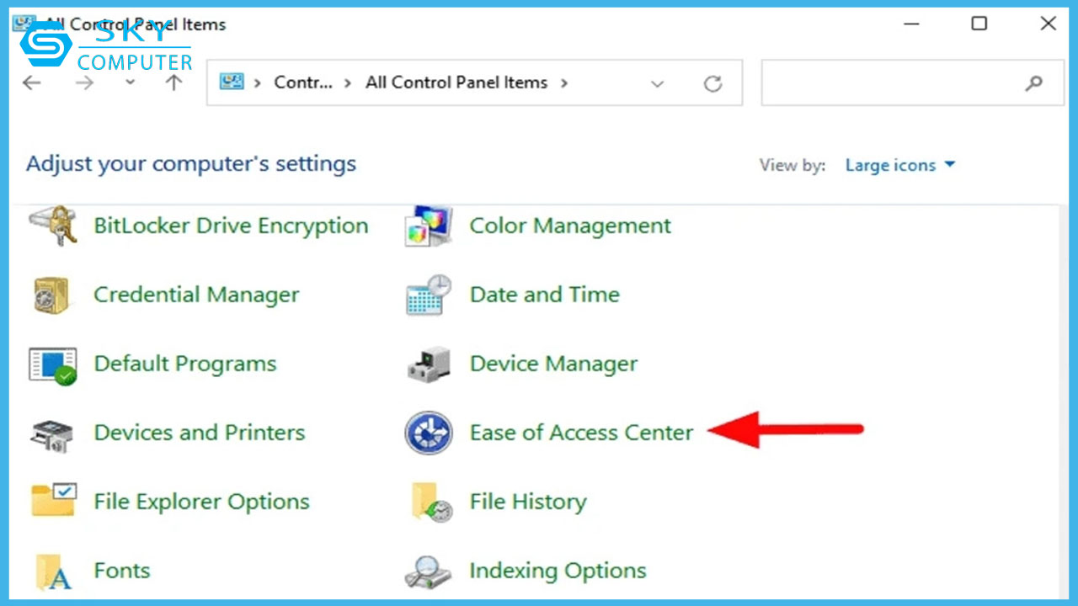This screenshot has width=1078, height=606.
Task: Open the File Explorer Options link
Action: (x=201, y=502)
